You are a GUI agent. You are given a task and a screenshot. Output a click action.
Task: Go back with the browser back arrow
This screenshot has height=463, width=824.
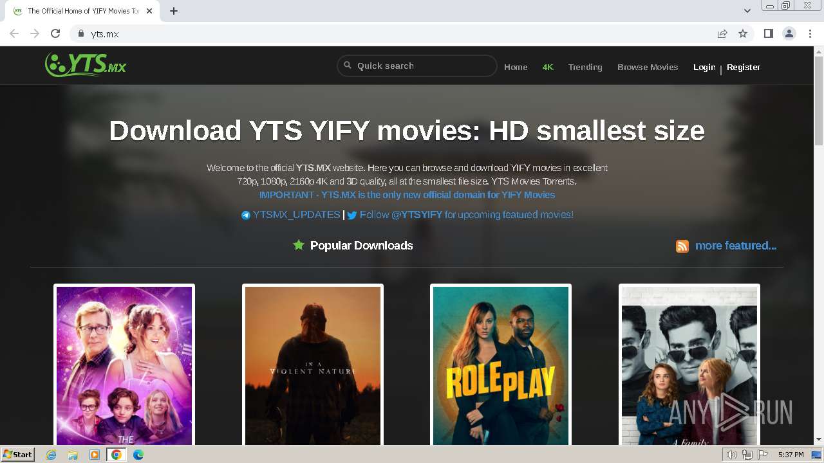coord(14,33)
